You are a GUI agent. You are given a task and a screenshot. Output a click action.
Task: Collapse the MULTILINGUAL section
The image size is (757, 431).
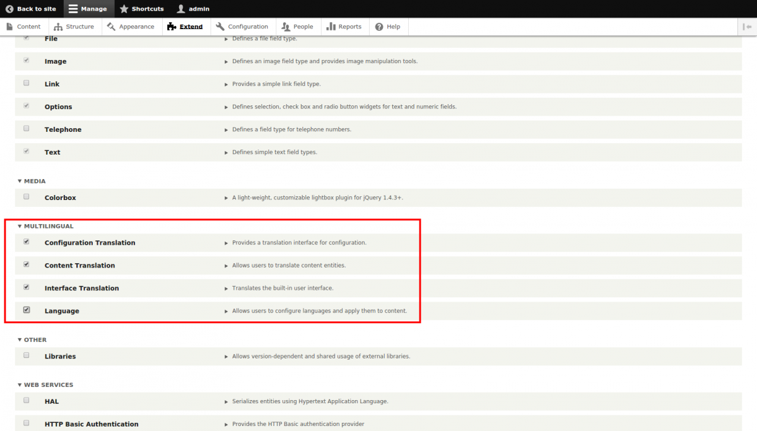pyautogui.click(x=45, y=226)
